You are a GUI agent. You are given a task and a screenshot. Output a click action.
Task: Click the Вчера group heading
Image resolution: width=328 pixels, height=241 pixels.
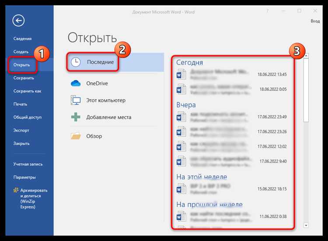[x=186, y=105]
